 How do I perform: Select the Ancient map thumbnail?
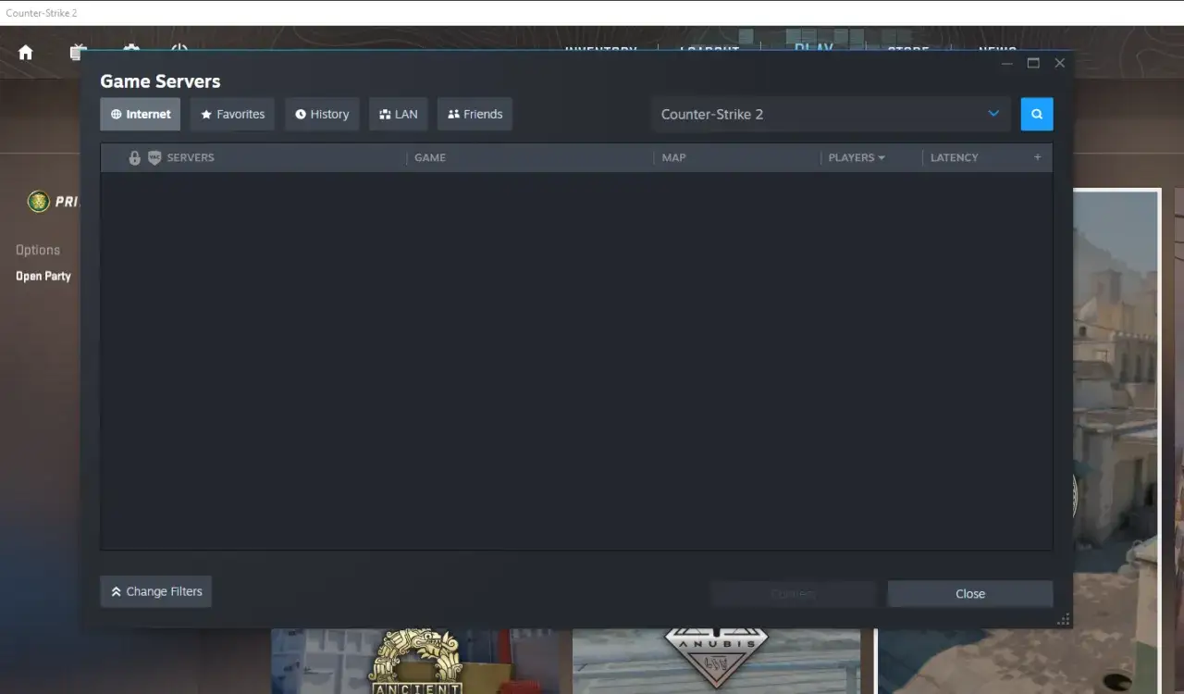(x=415, y=661)
